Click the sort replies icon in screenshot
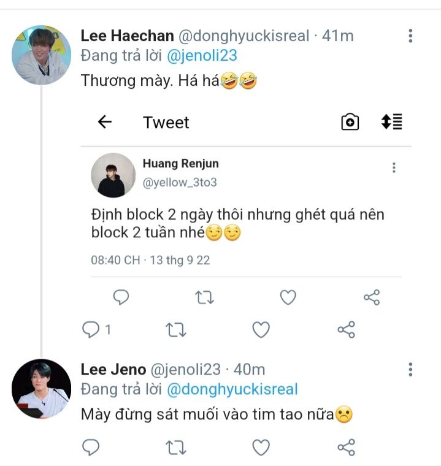Viewport: 441px width, 466px height. tap(391, 122)
